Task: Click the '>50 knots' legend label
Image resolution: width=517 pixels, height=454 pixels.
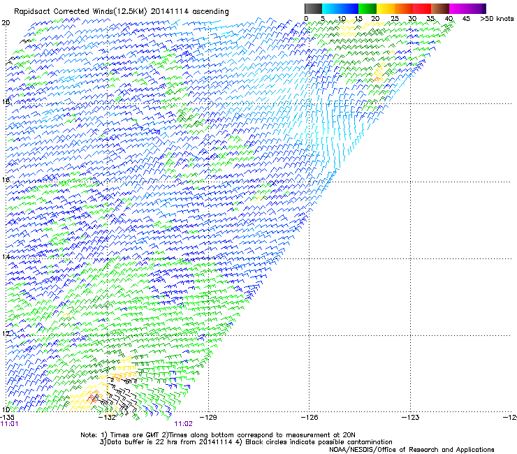Action: pyautogui.click(x=497, y=18)
